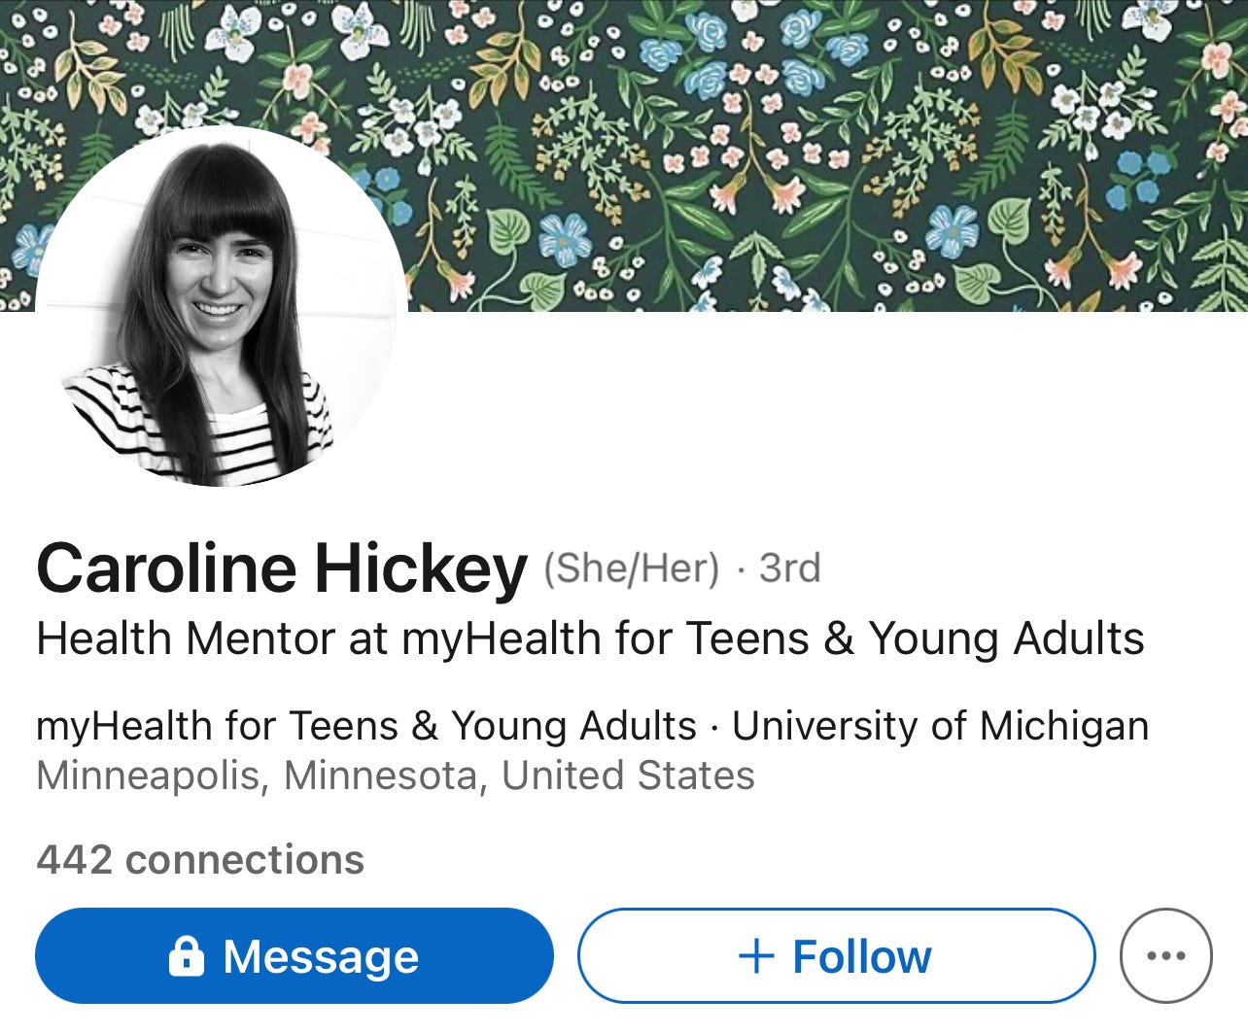Tap the plus symbol inside the Follow control
The width and height of the screenshot is (1248, 1033).
pos(755,955)
